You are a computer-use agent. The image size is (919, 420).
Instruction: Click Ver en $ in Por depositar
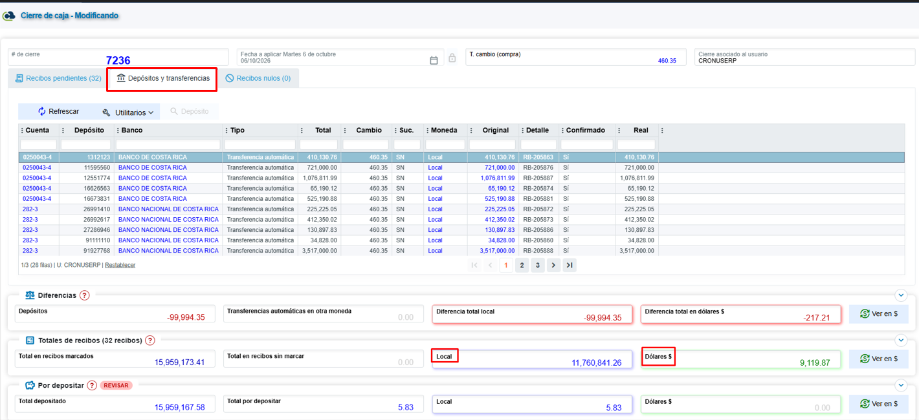pyautogui.click(x=879, y=404)
